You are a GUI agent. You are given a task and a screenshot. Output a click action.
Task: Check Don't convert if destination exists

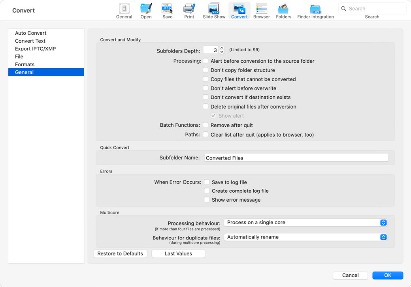click(206, 97)
